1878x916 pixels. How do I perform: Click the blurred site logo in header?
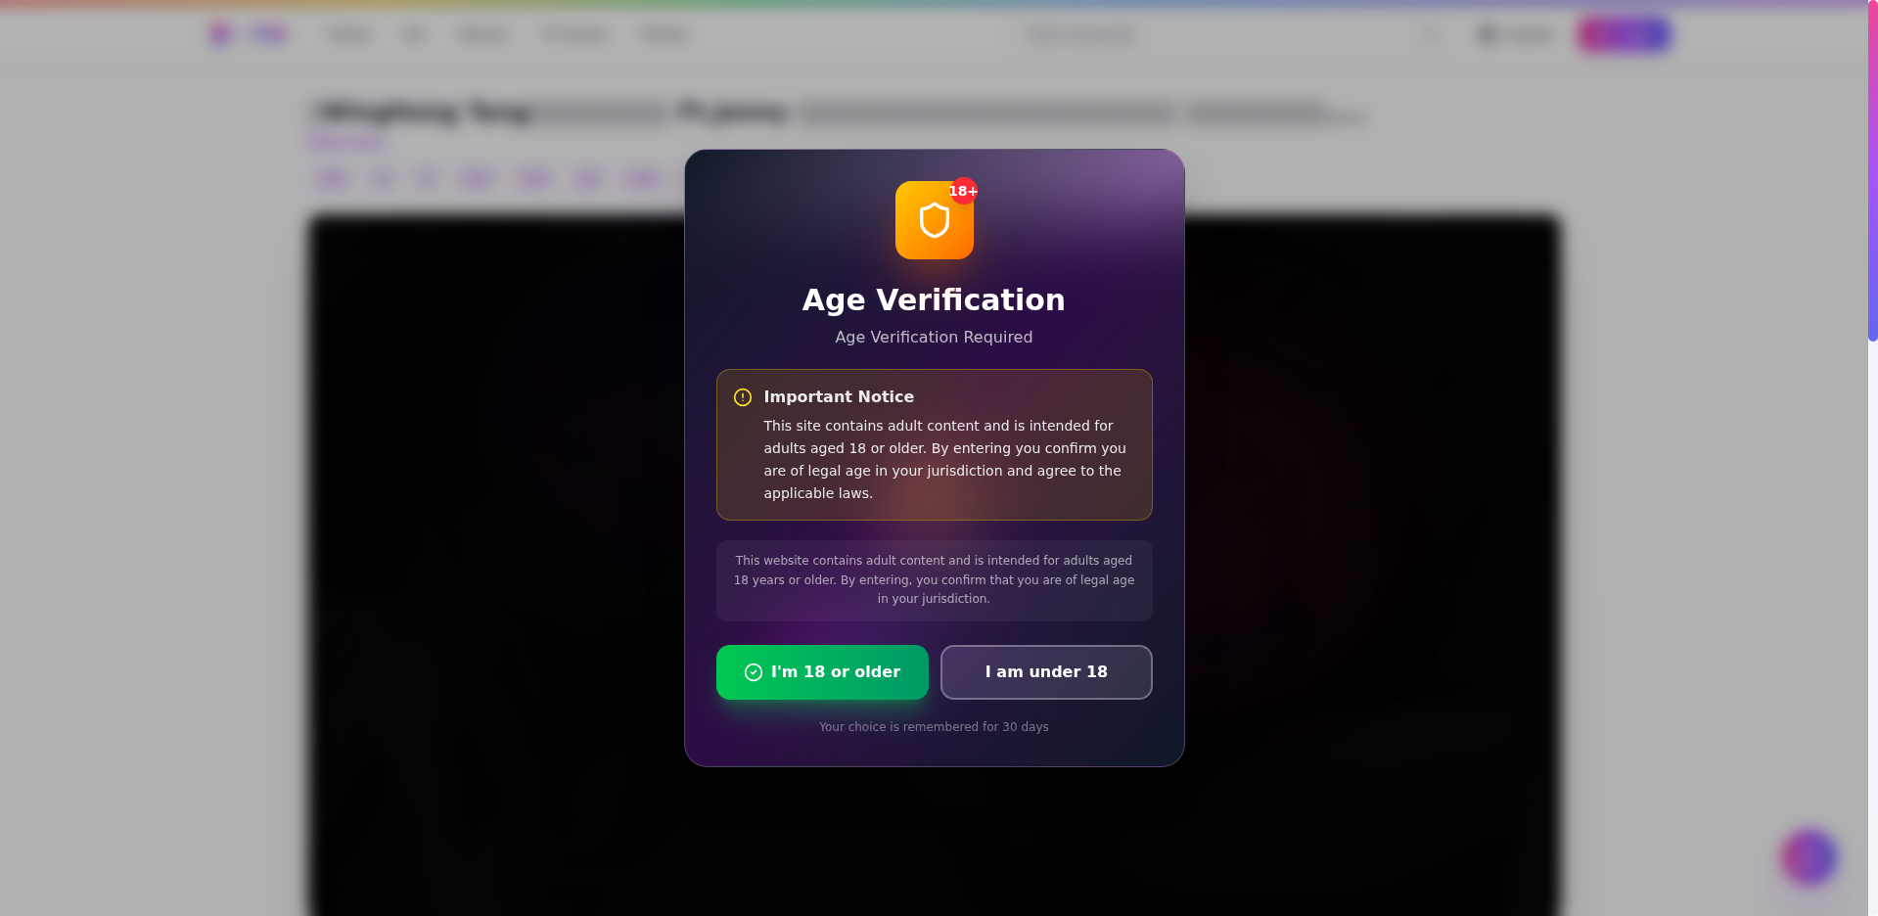click(x=248, y=34)
